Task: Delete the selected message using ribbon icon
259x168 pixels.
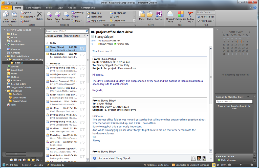Action: click(39, 14)
